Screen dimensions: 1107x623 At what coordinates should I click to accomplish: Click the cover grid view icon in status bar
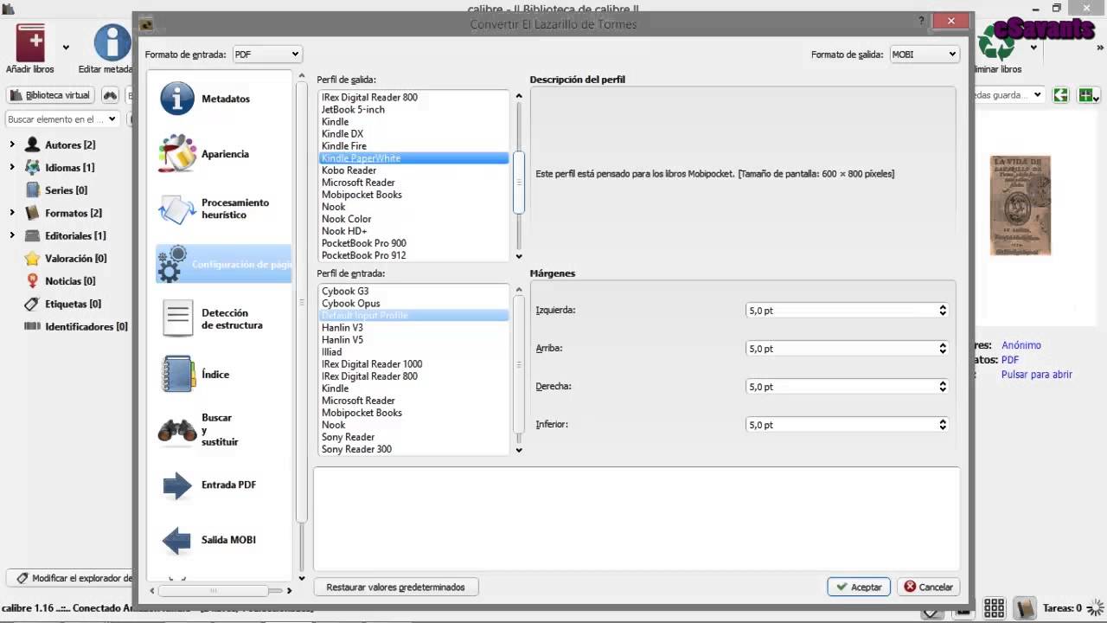(995, 608)
